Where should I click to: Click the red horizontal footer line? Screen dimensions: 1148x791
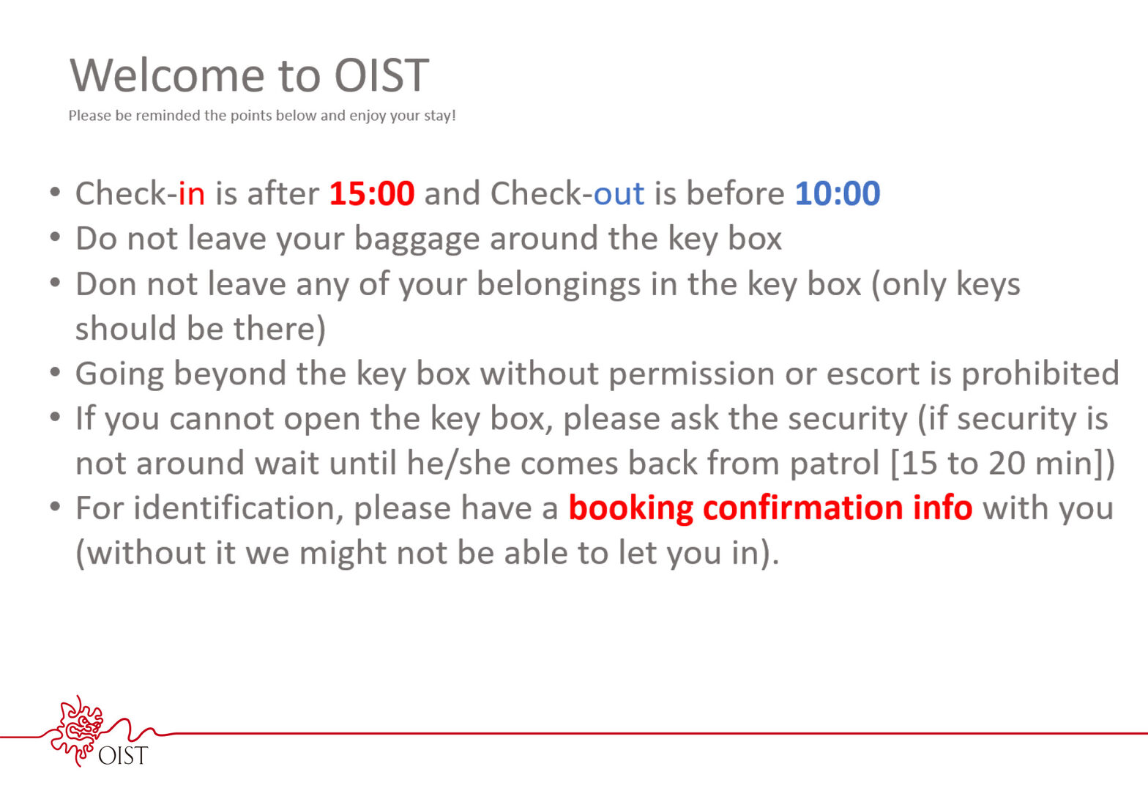pyautogui.click(x=659, y=733)
